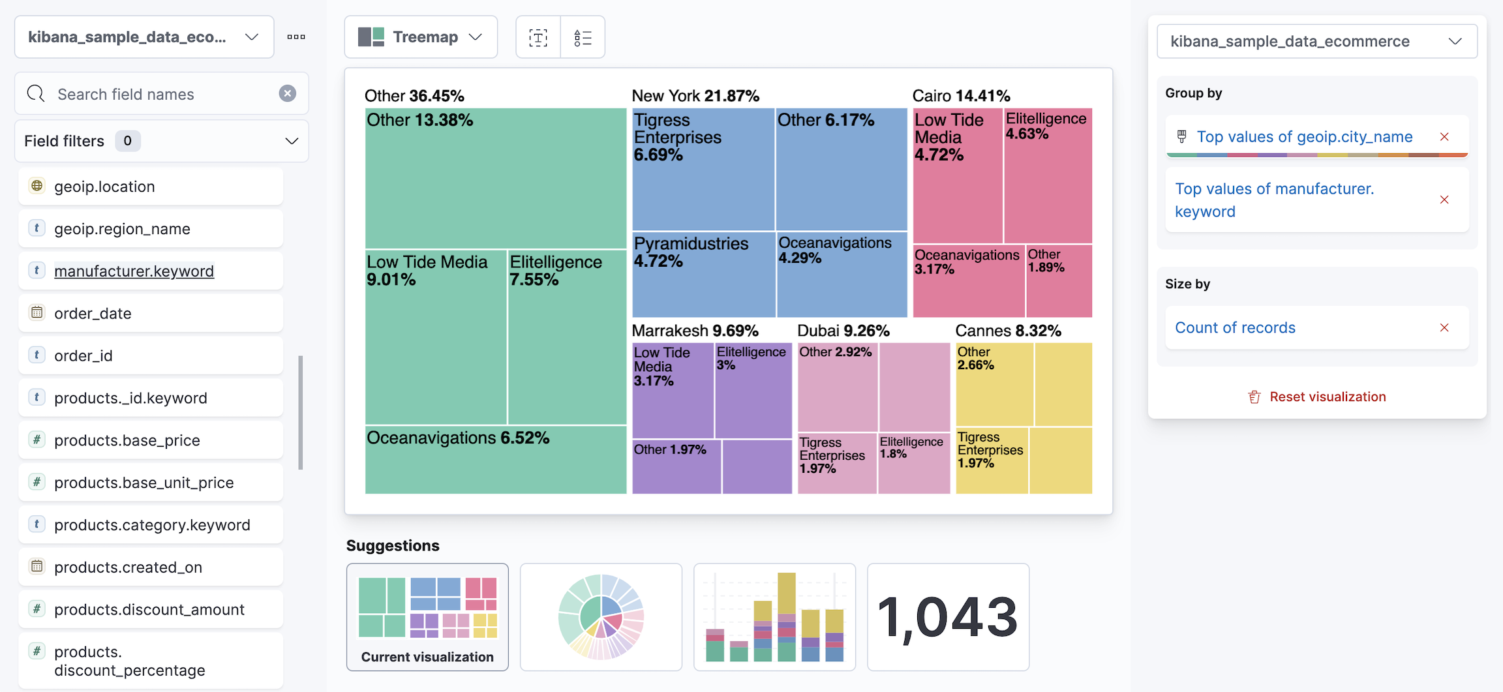Click the text icon beside order_id
Image resolution: width=1503 pixels, height=692 pixels.
[37, 355]
